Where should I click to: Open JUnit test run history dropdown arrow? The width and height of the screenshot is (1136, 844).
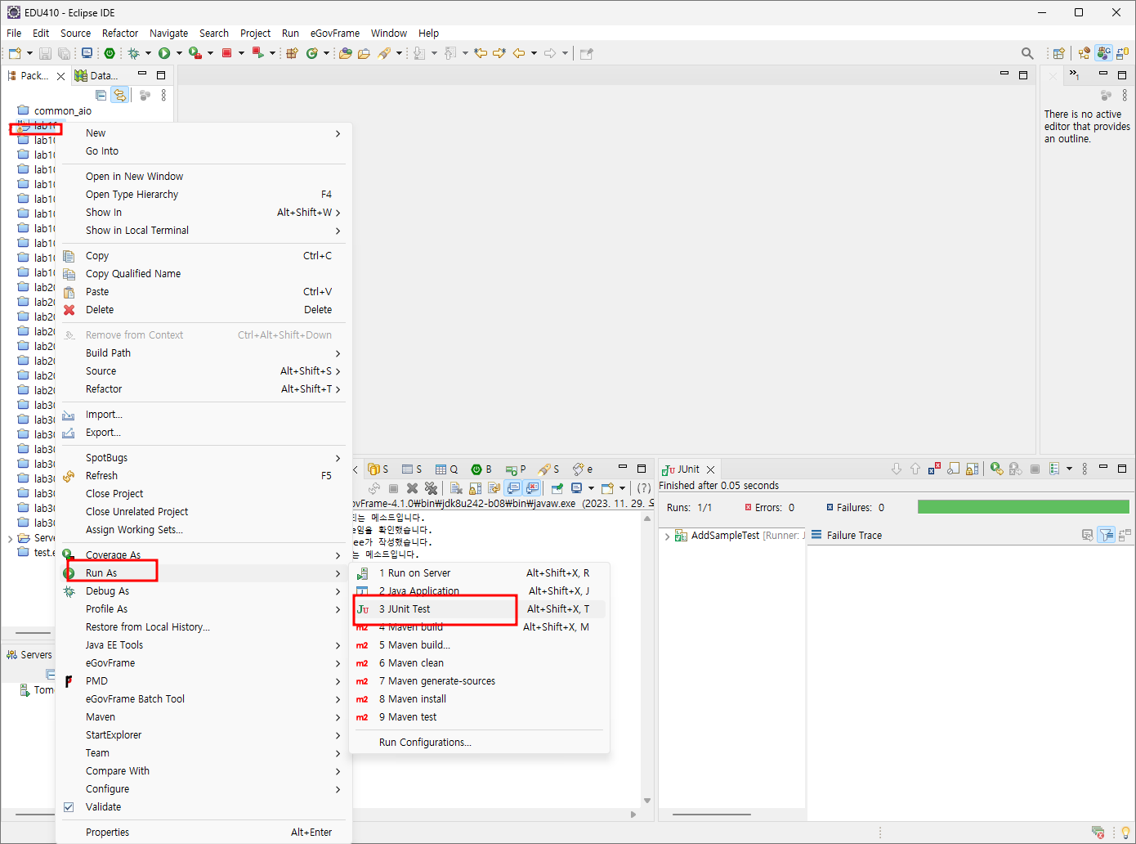(1069, 469)
